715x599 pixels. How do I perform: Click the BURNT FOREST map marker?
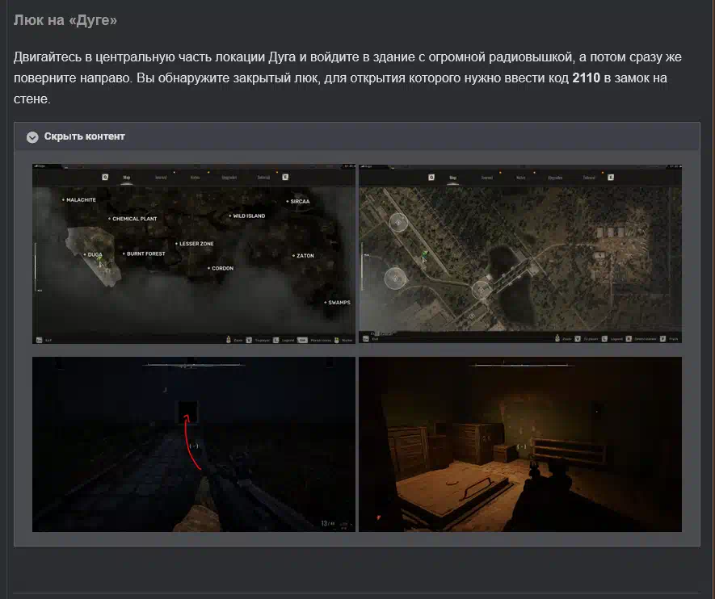pos(145,253)
